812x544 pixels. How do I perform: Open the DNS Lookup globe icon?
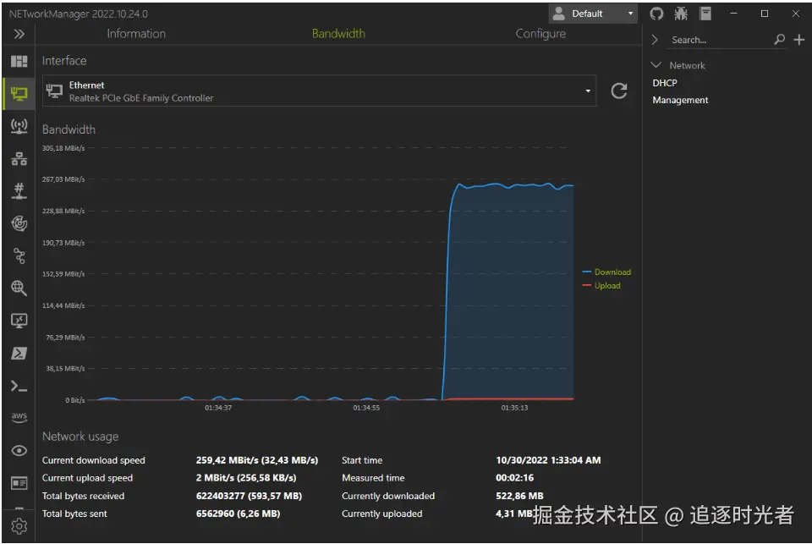19,288
